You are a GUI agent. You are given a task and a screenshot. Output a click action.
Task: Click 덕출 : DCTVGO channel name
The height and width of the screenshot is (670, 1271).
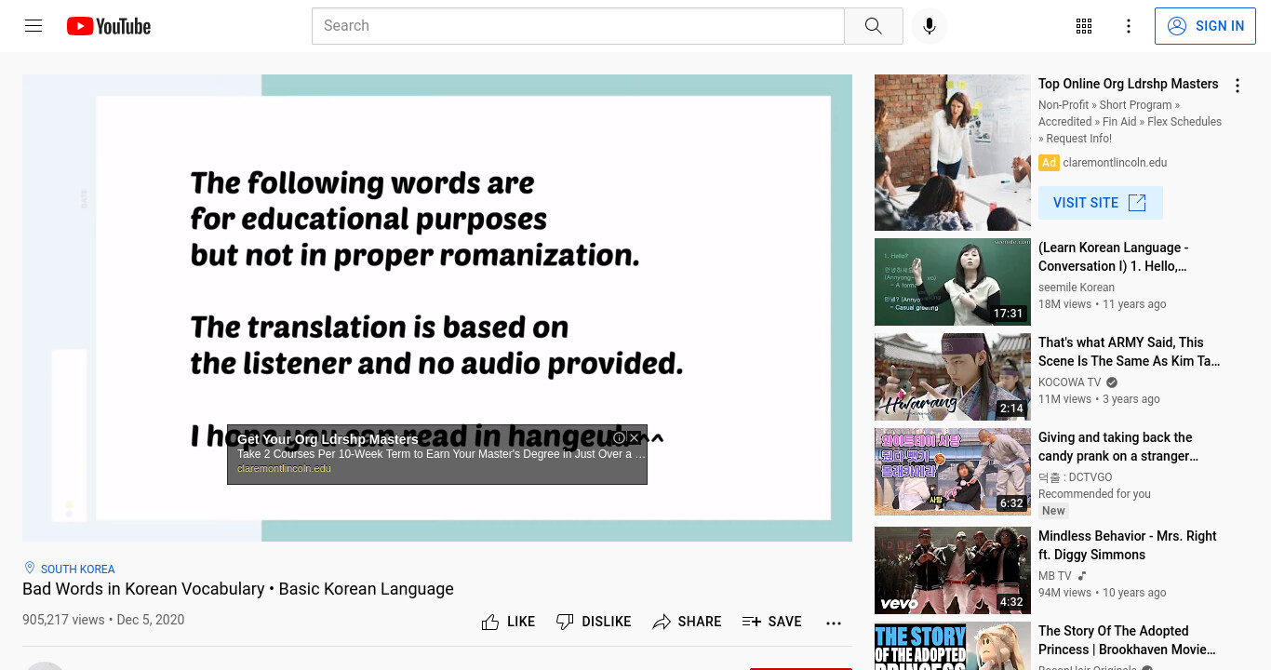1075,477
